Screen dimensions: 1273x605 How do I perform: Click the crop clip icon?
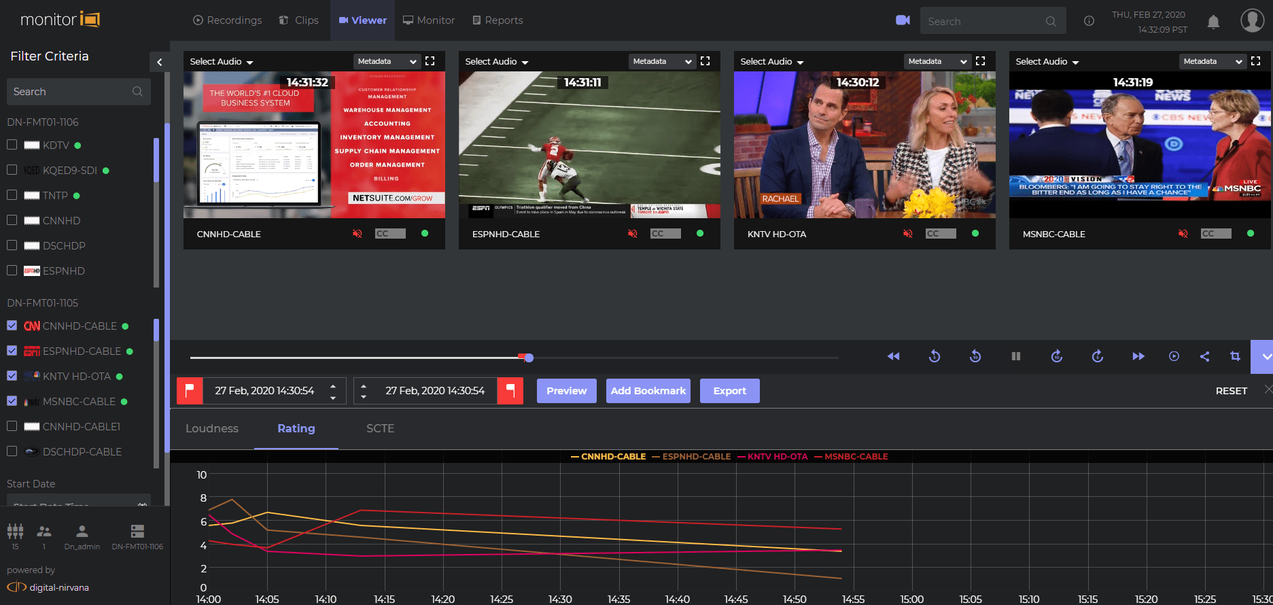click(1235, 356)
